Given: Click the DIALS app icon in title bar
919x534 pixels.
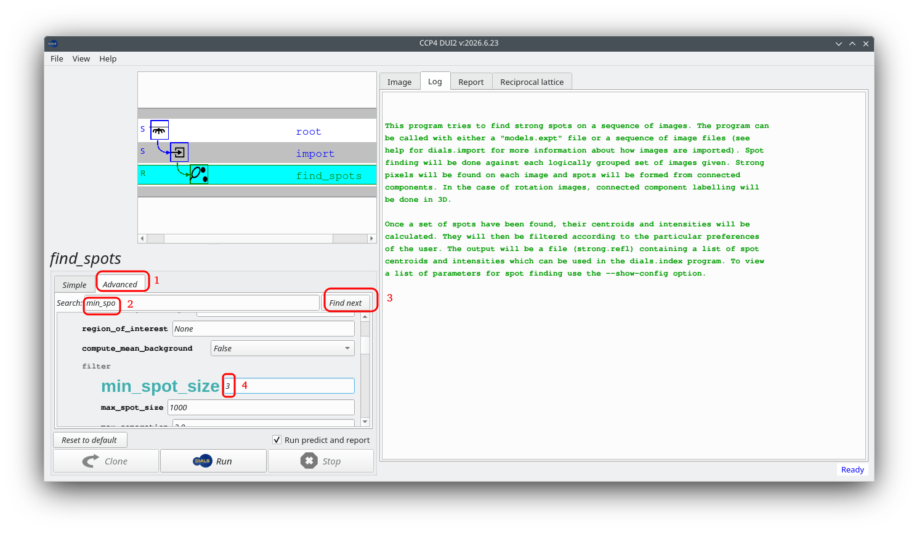Looking at the screenshot, I should (x=53, y=43).
